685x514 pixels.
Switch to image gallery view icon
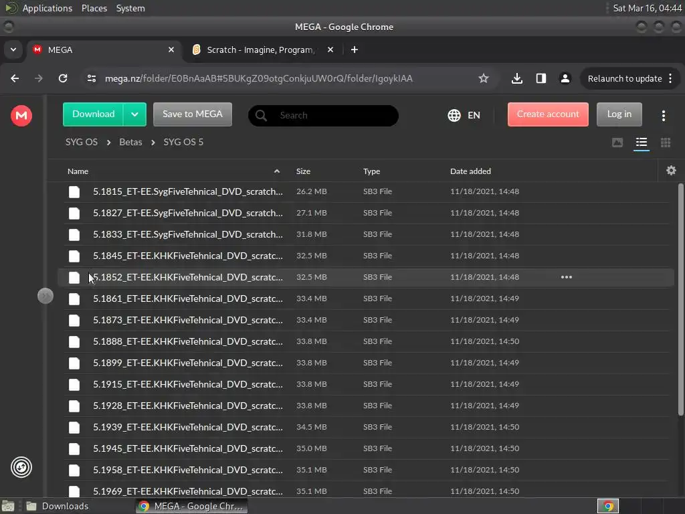coord(617,143)
